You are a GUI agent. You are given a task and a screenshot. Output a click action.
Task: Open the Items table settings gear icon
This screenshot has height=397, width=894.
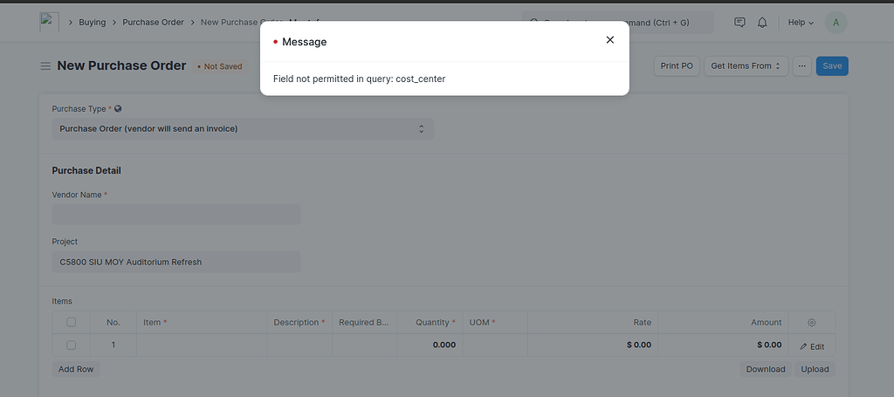coord(812,322)
